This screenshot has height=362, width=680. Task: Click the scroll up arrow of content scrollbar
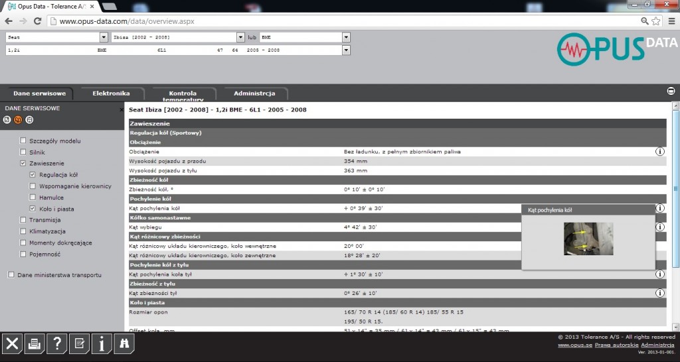tap(675, 105)
